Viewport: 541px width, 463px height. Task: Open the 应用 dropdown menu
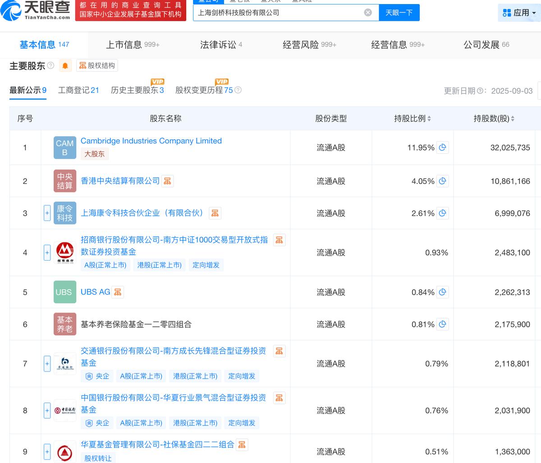coord(519,13)
